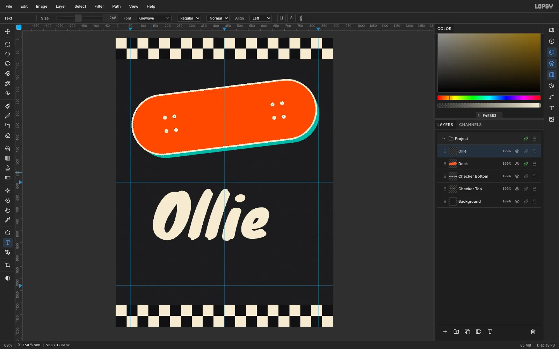Select the Eyedropper tool
559x349 pixels.
(8, 220)
